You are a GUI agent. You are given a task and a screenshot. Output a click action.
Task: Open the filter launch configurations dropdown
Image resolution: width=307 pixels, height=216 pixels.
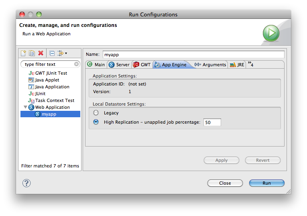pyautogui.click(x=62, y=53)
